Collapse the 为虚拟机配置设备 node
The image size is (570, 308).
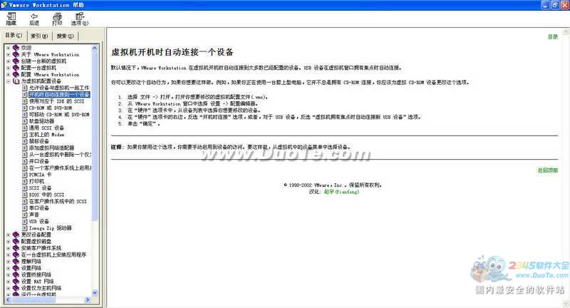(x=9, y=81)
